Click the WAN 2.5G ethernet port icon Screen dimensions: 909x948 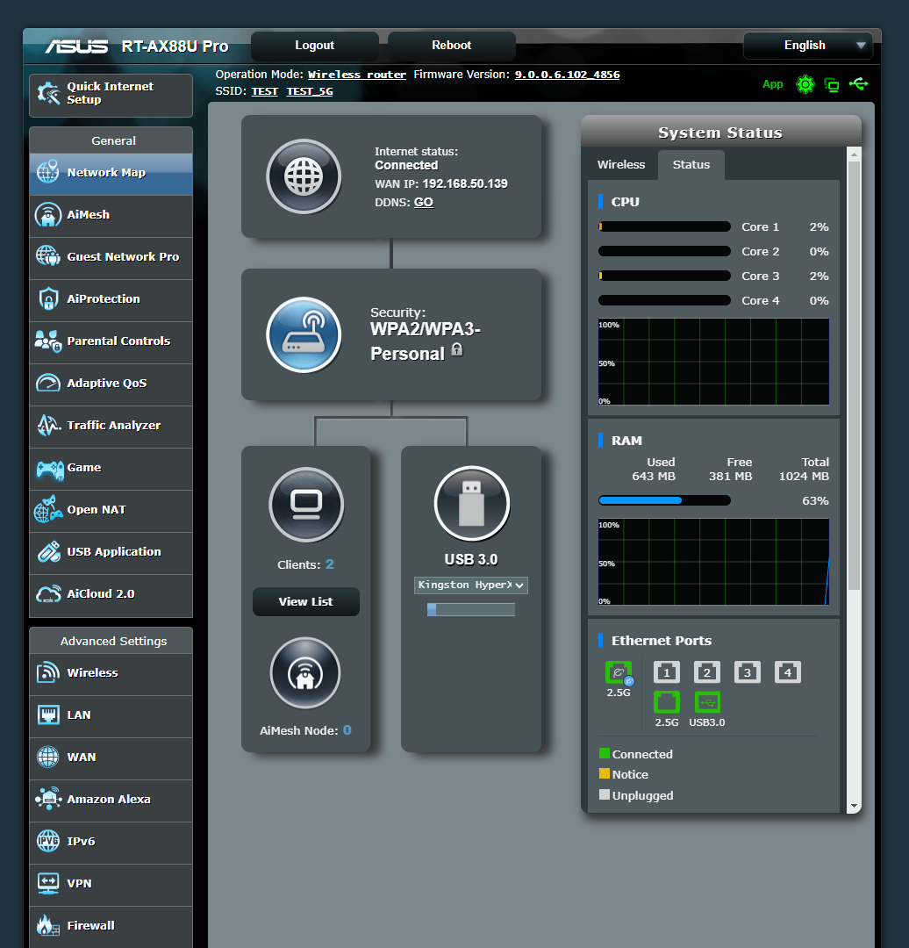coord(619,672)
